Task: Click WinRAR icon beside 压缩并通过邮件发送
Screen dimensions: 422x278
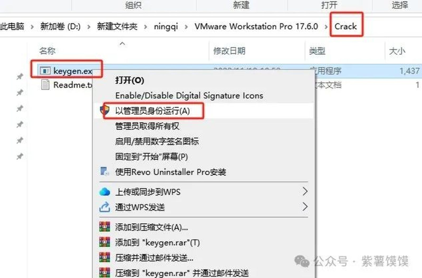Action: click(x=104, y=257)
